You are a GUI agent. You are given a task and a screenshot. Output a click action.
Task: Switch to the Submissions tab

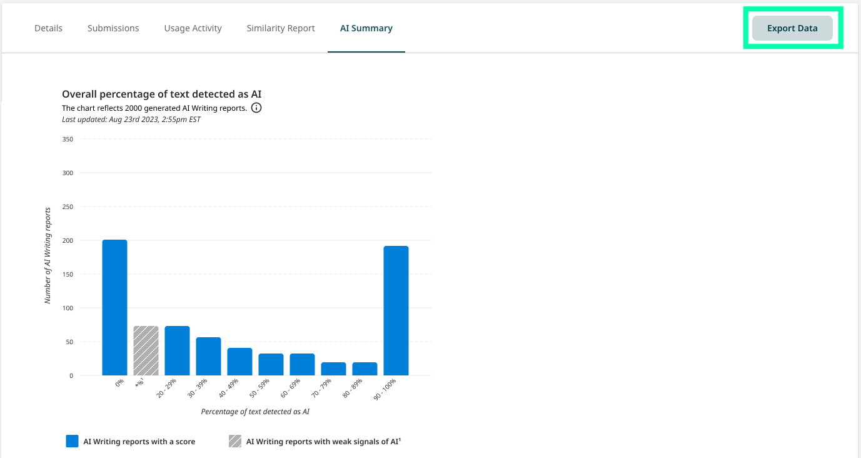click(113, 28)
